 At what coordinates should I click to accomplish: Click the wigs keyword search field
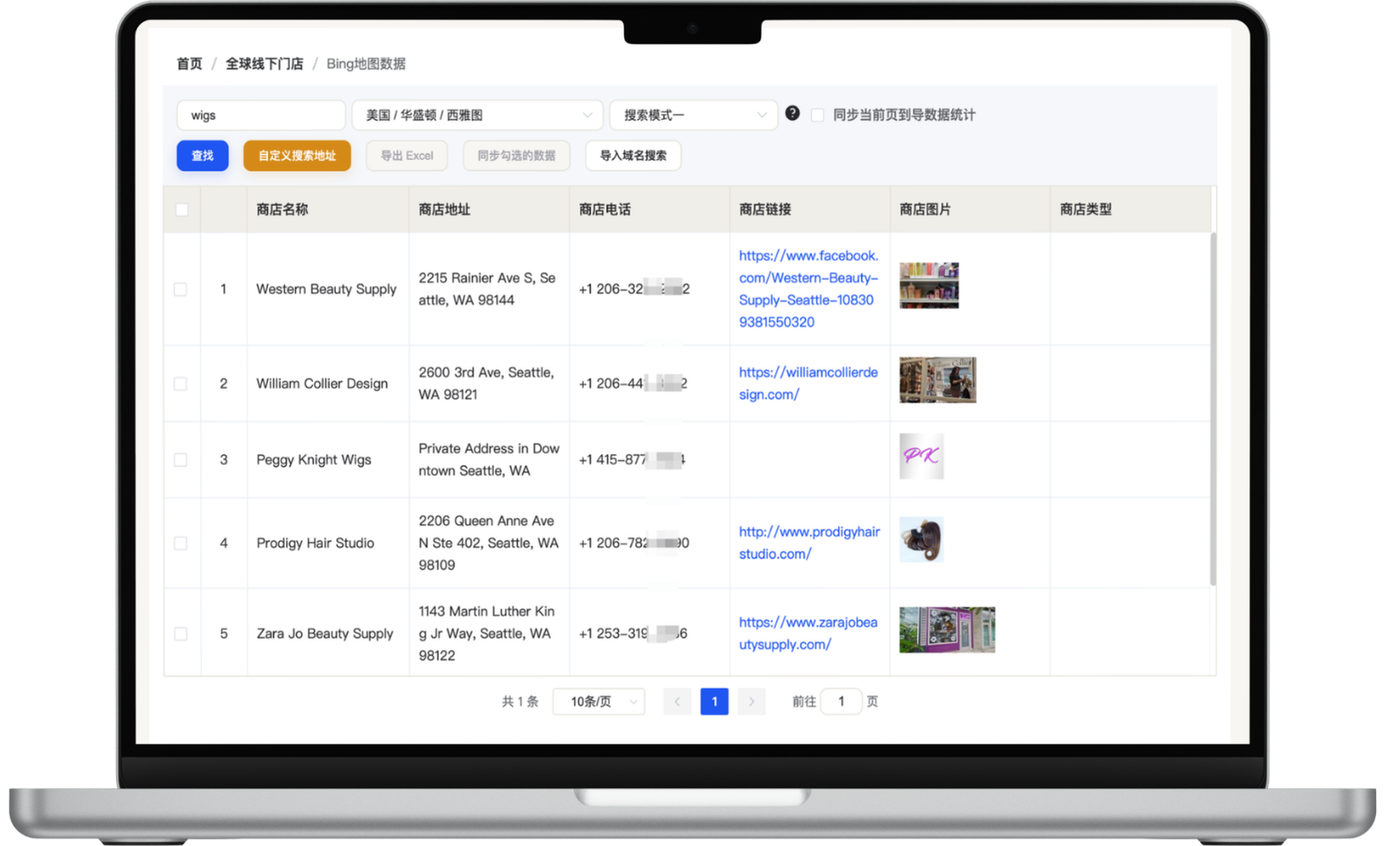pyautogui.click(x=261, y=115)
